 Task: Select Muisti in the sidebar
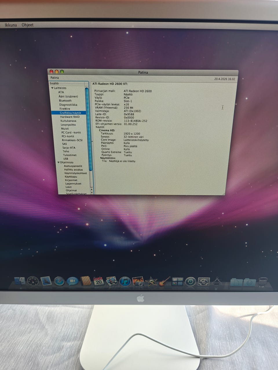pos(65,129)
